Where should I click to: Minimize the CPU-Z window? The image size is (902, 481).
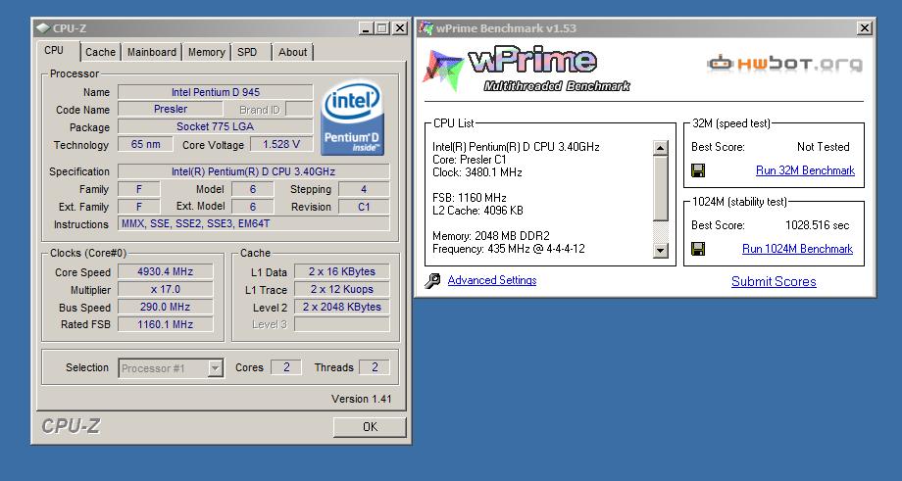click(366, 27)
